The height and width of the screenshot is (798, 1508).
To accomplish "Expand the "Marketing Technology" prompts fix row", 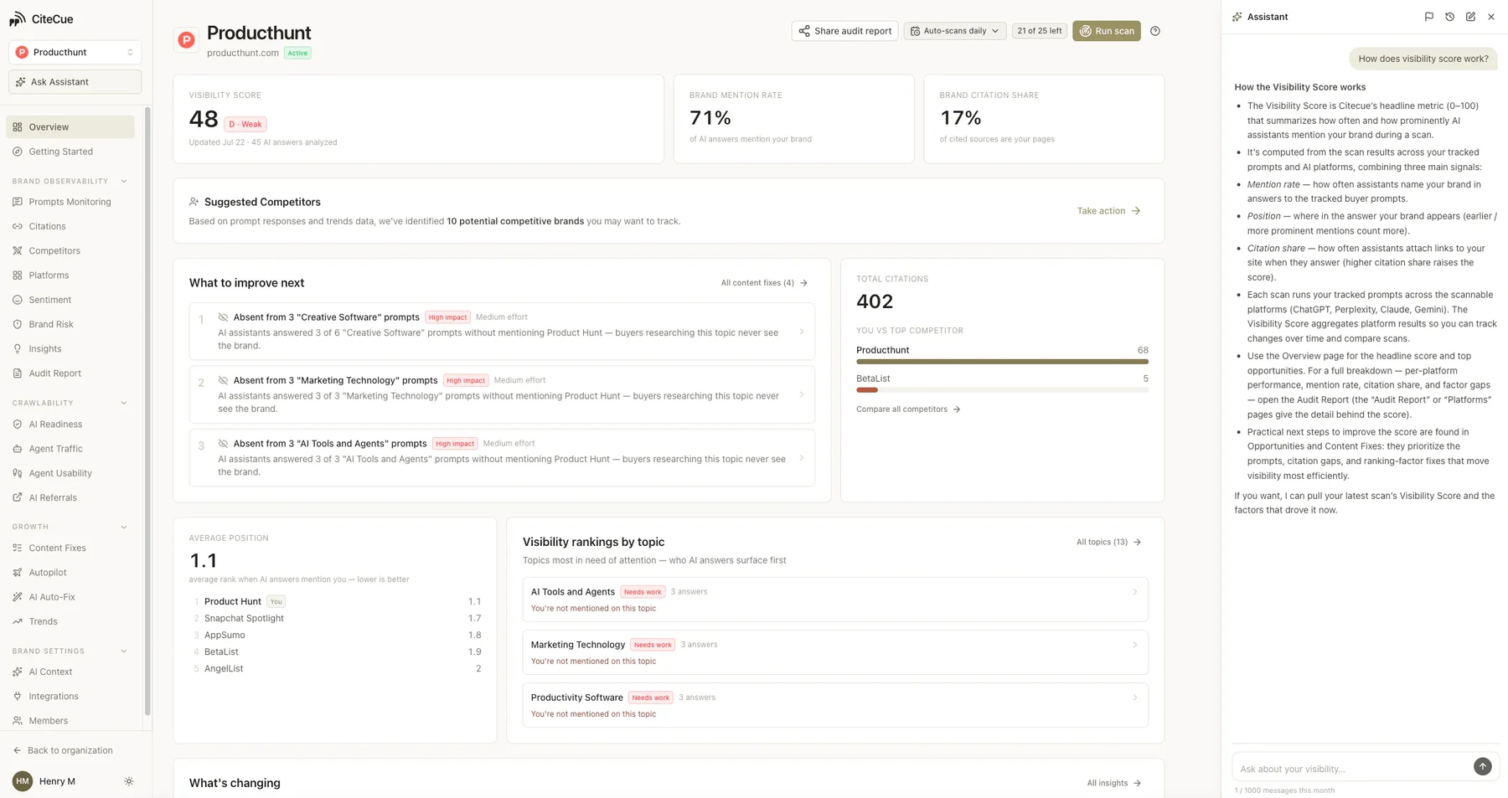I will click(x=502, y=394).
